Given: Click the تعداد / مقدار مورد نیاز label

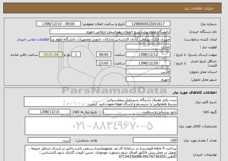Looking at the screenshot, I should pos(200,140).
